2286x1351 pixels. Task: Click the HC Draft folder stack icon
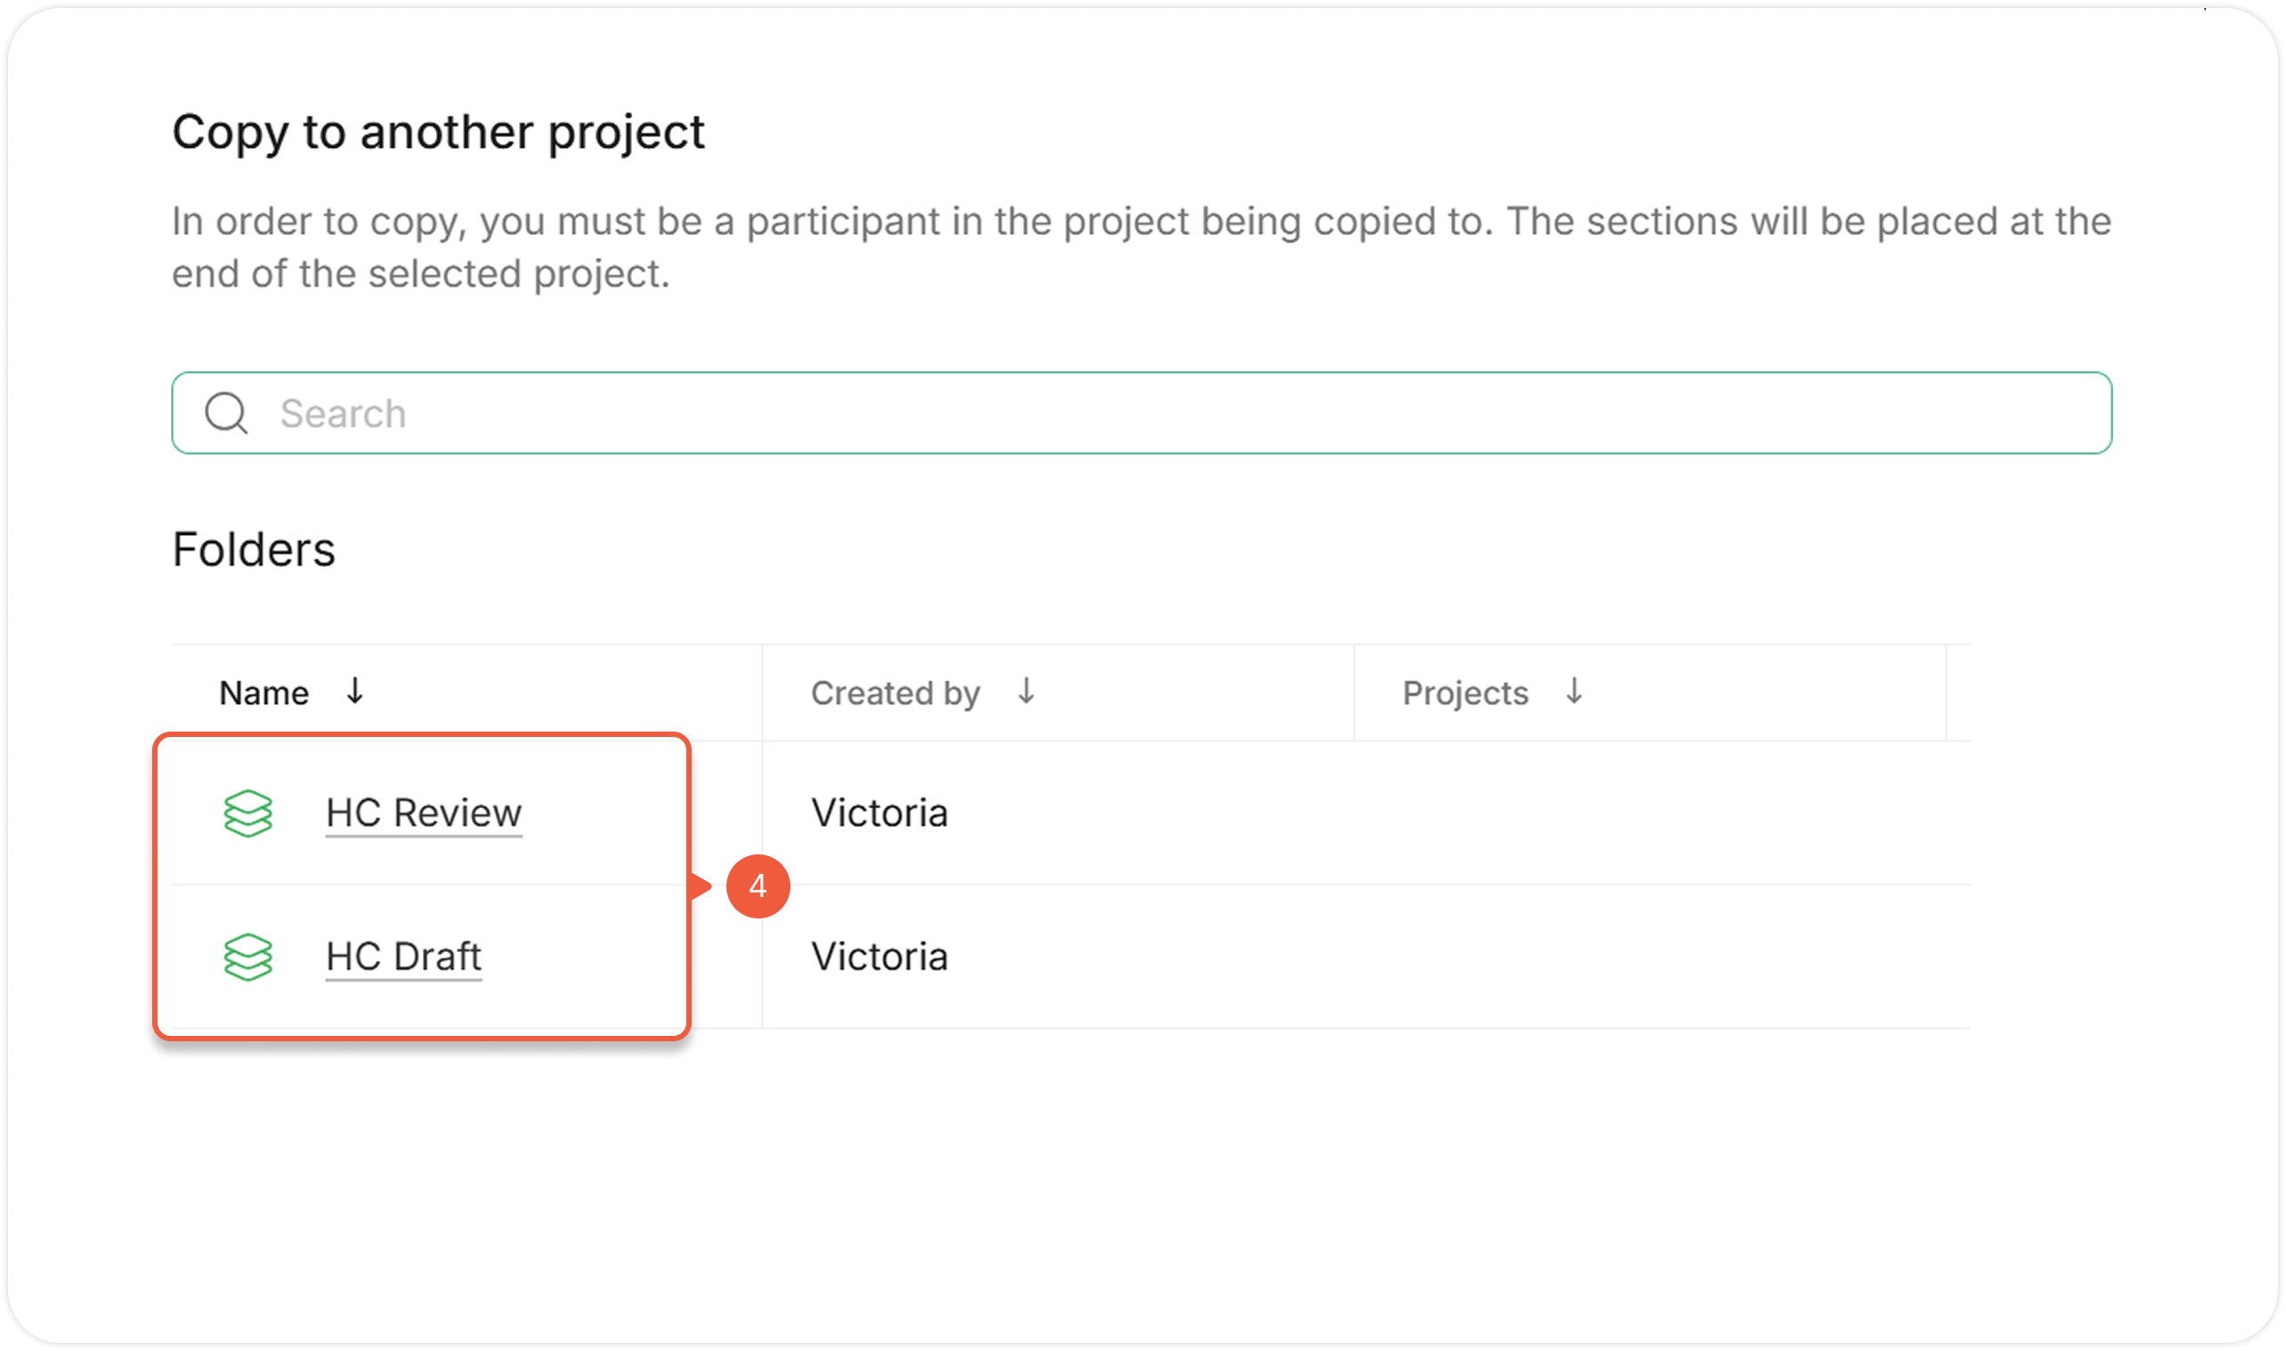(x=247, y=957)
